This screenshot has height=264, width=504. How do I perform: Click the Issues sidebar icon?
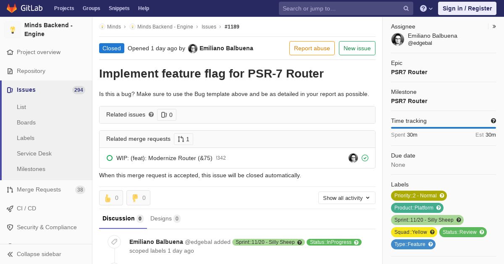(10, 90)
